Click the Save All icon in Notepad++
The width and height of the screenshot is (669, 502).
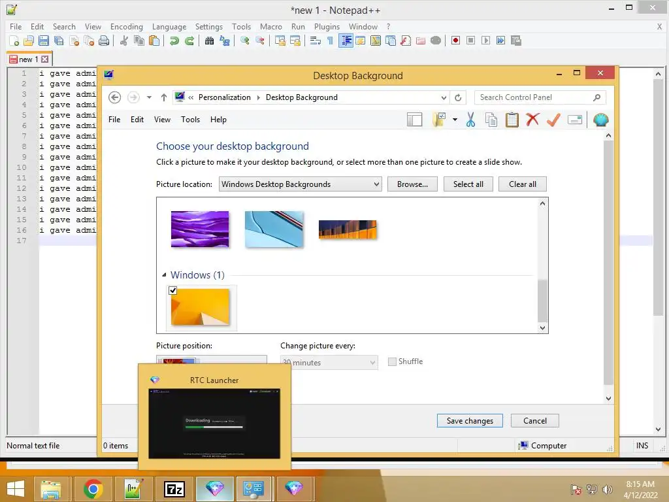(x=58, y=41)
